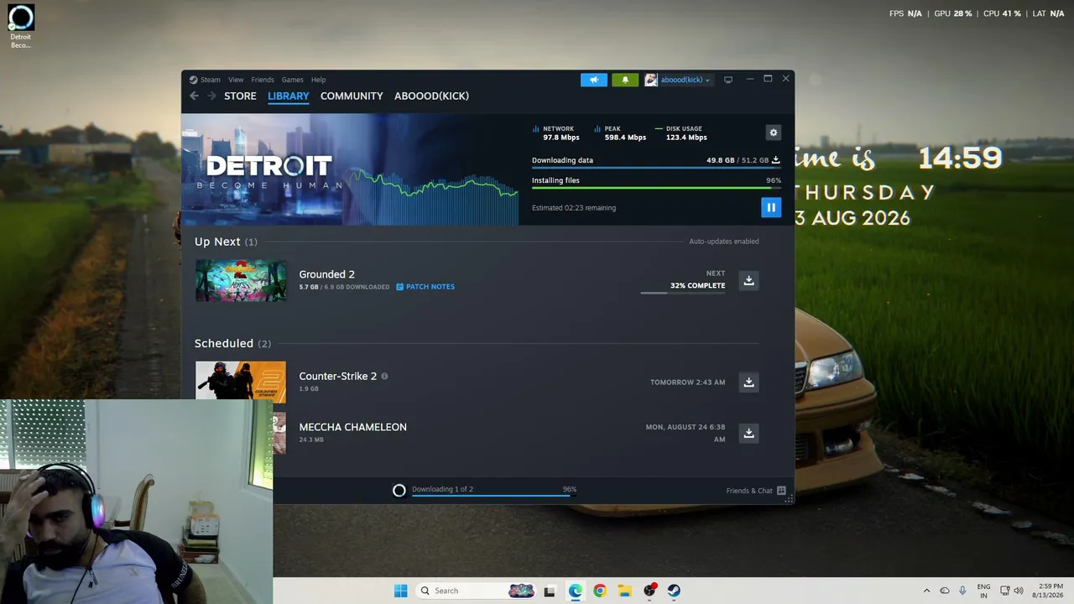Viewport: 1074px width, 604px height.
Task: Open the Friends & Chat grid icon
Action: (x=781, y=491)
